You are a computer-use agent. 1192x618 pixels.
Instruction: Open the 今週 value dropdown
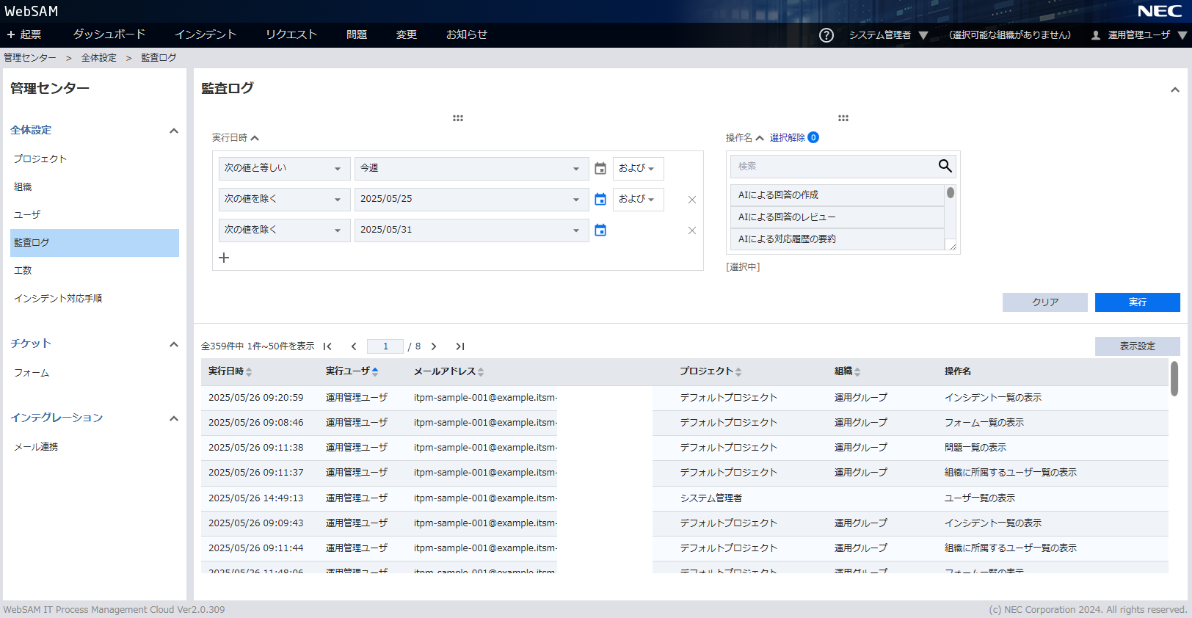[470, 168]
